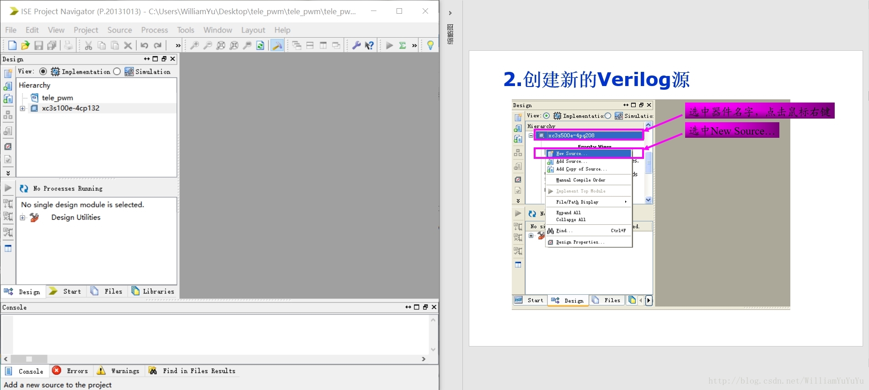Click the Paste toolbar icon

coord(115,45)
